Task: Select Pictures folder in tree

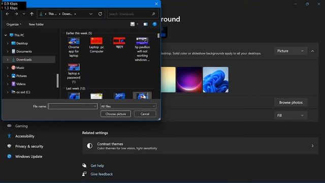Action: [x=19, y=76]
